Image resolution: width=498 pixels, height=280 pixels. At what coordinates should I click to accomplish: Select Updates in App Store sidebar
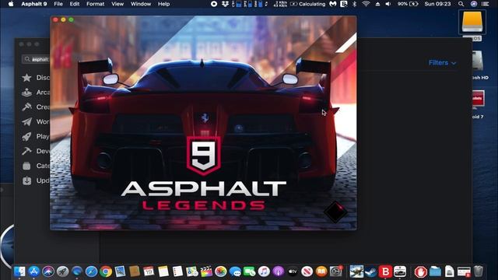click(36, 180)
